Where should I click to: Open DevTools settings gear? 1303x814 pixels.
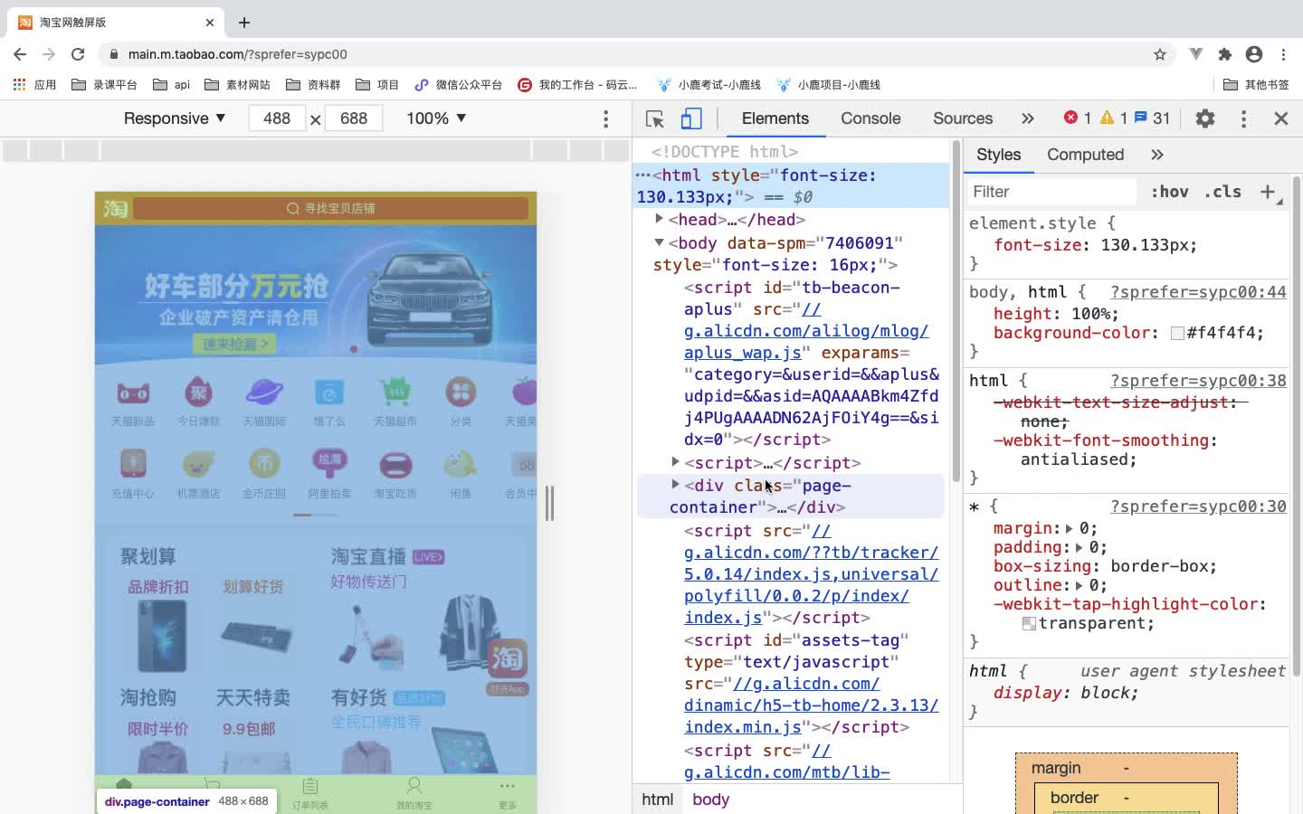coord(1205,118)
